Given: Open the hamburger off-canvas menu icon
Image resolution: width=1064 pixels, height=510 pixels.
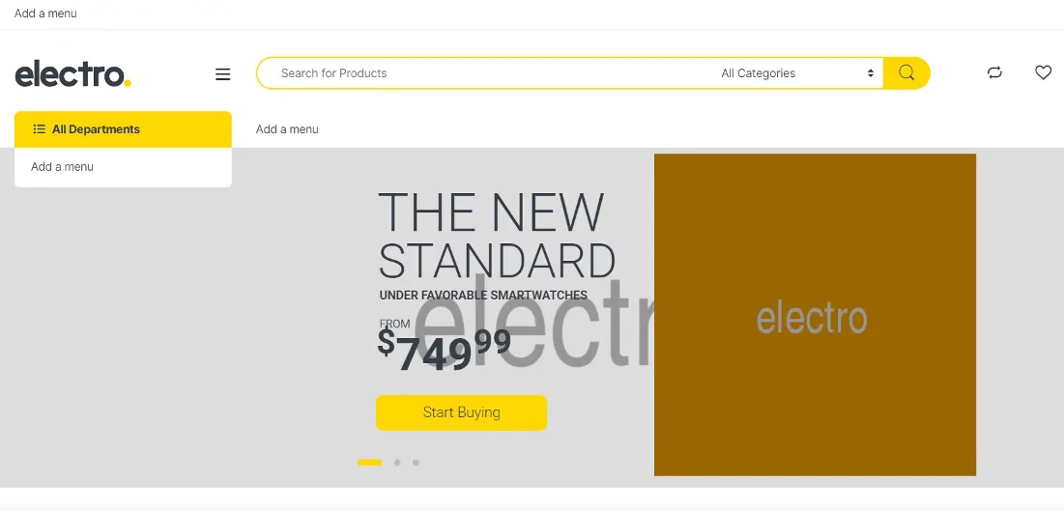Looking at the screenshot, I should 223,74.
